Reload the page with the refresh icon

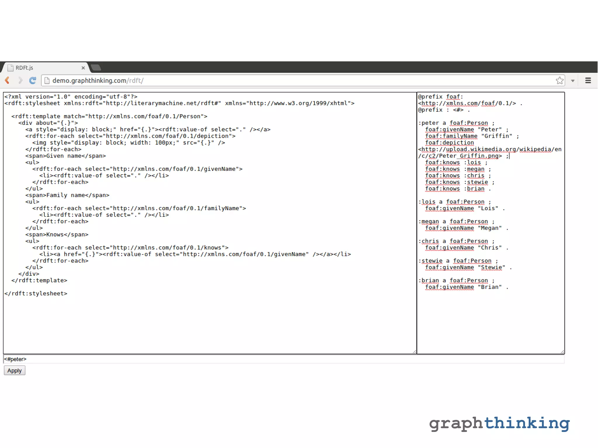[x=33, y=80]
